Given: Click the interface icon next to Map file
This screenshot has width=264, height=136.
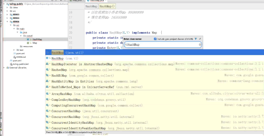Looking at the screenshot, I should point(28,43).
